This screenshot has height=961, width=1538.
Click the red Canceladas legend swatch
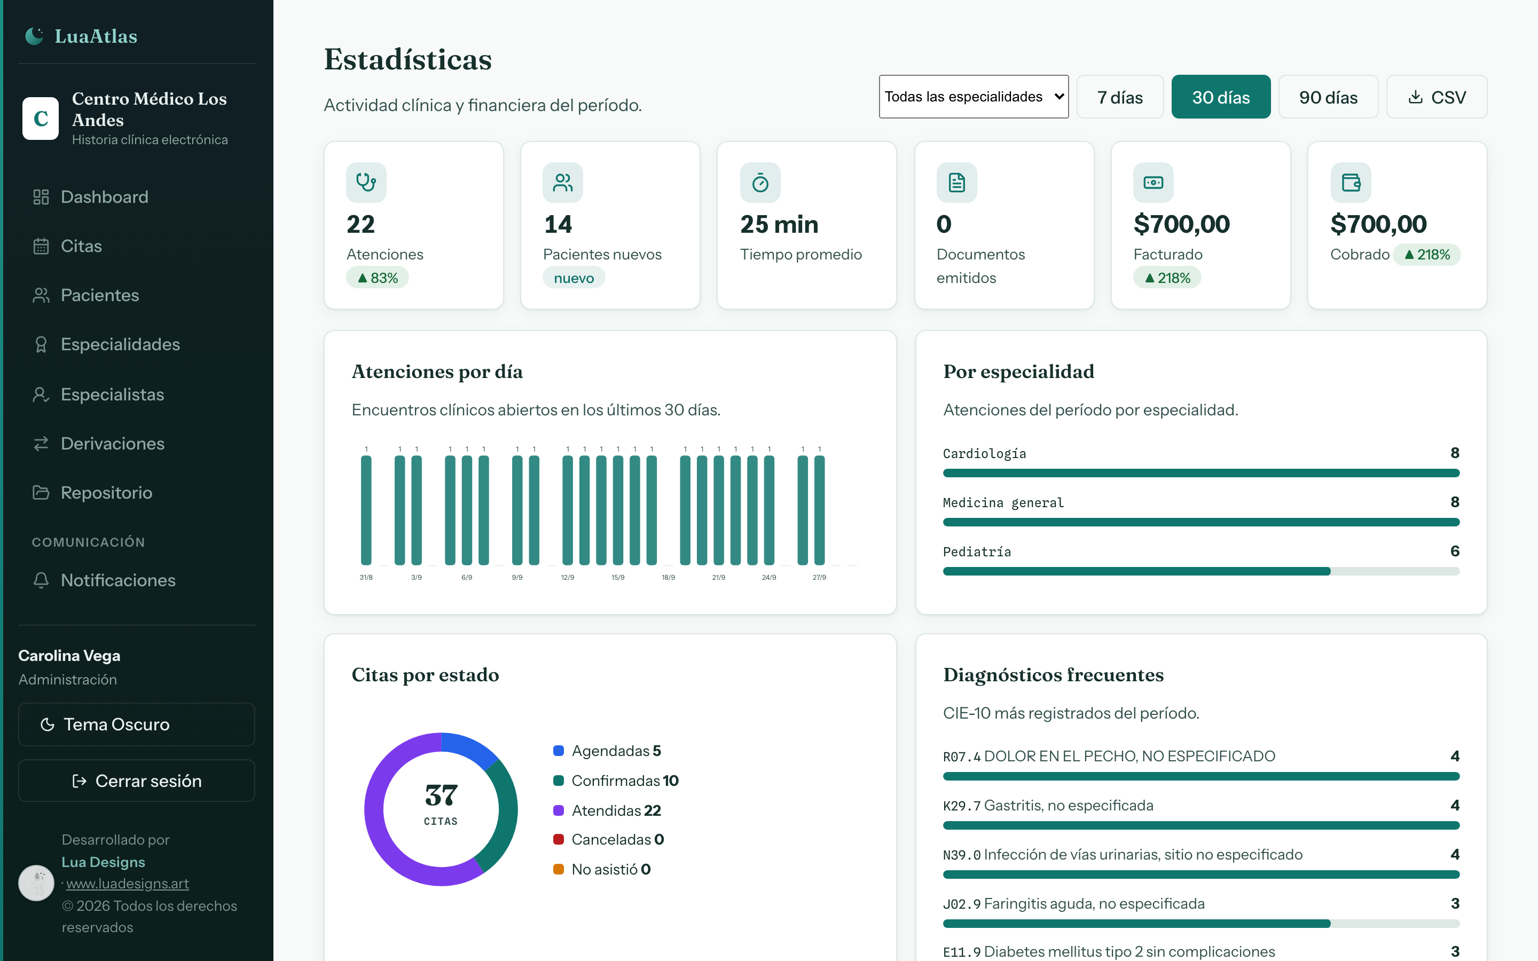[559, 840]
